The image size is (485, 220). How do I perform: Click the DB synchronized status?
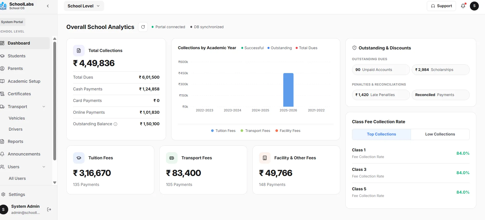point(207,27)
